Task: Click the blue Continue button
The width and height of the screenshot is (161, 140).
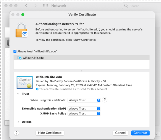Action: pos(140,133)
